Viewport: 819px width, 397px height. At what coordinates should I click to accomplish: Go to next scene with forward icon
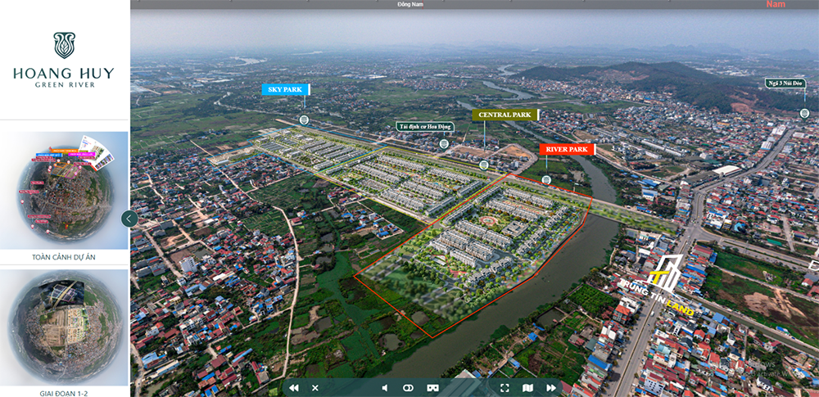click(x=551, y=387)
